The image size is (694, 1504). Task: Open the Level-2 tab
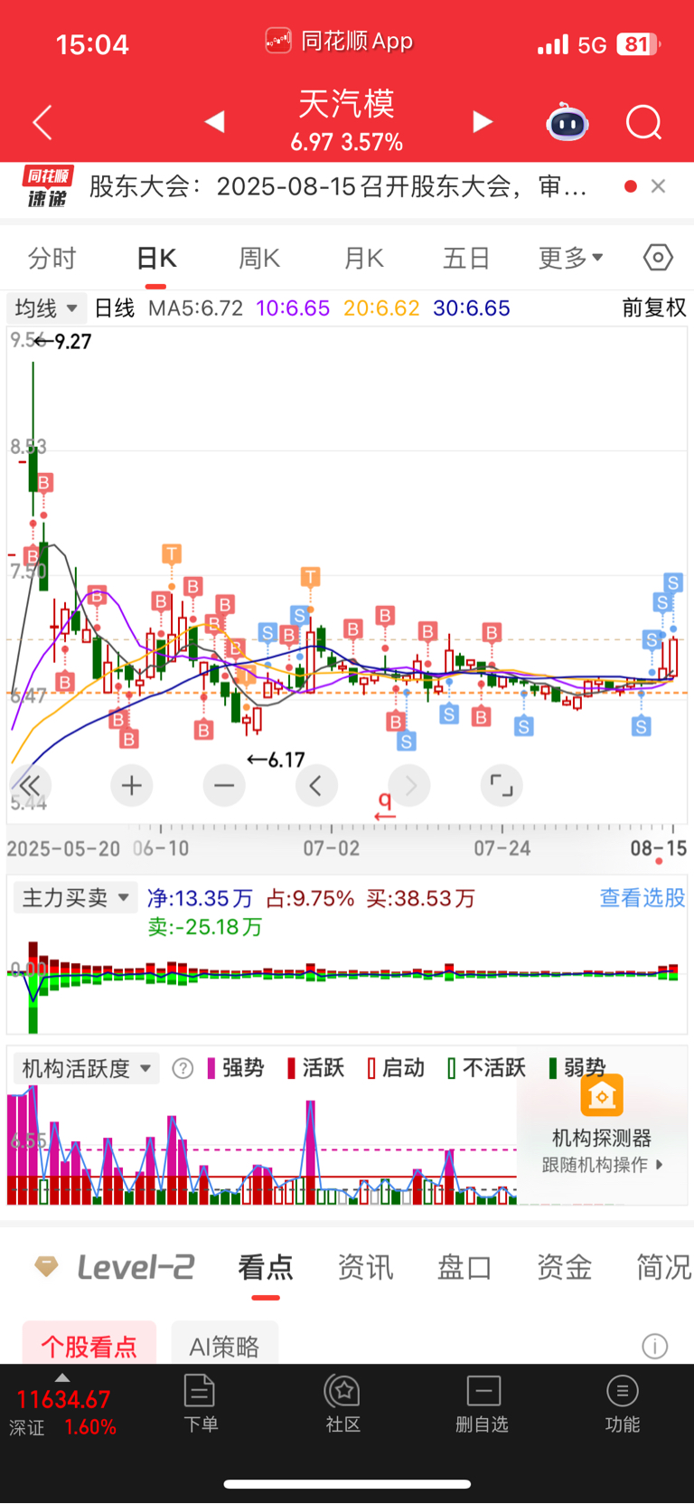(x=115, y=1267)
